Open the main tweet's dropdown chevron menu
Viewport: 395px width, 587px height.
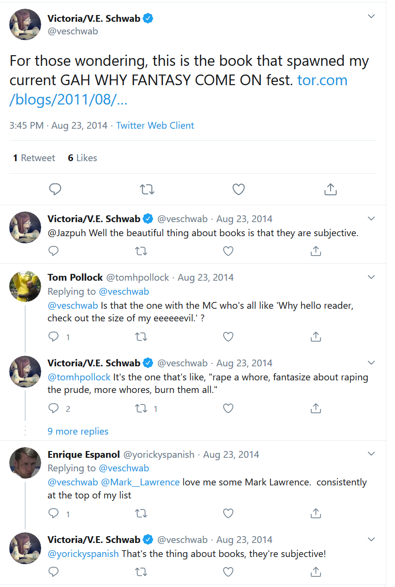coord(371,16)
